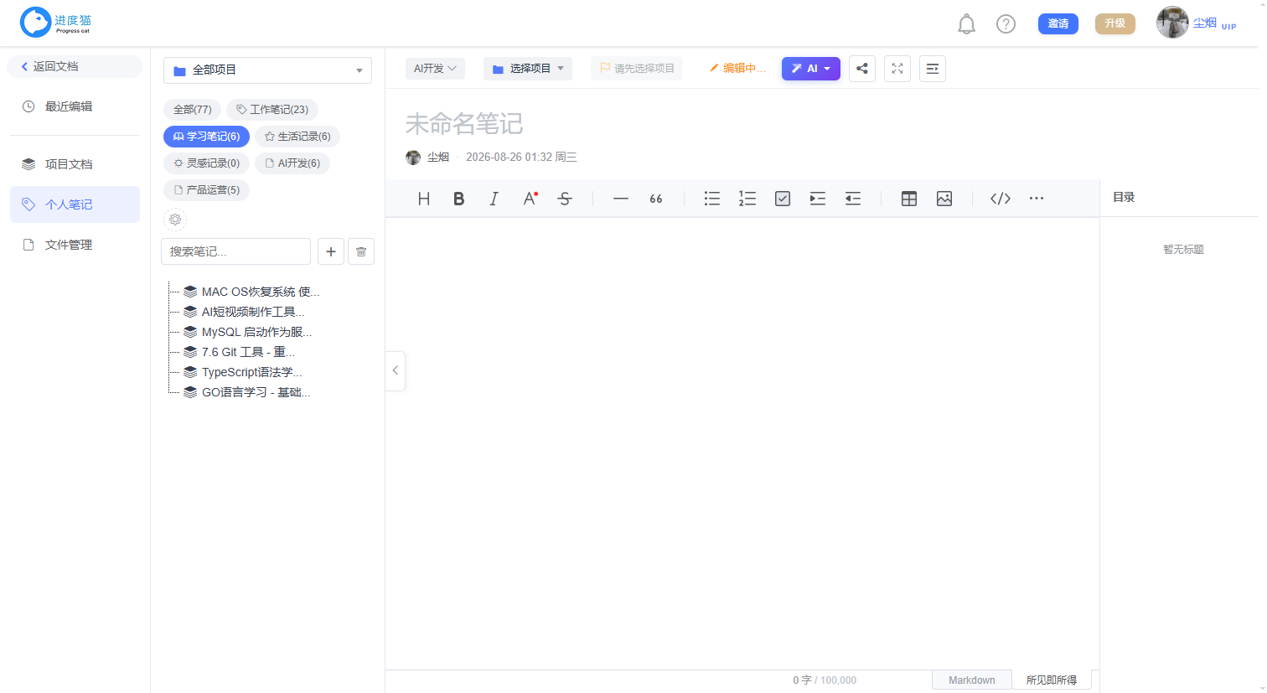Click the 升级 upgrade button

1115,23
